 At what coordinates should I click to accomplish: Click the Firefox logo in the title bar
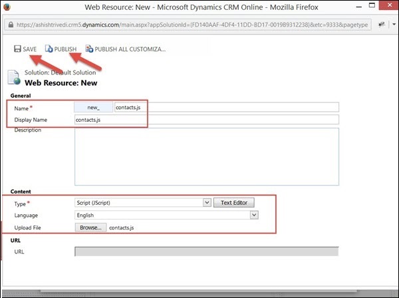(x=7, y=7)
